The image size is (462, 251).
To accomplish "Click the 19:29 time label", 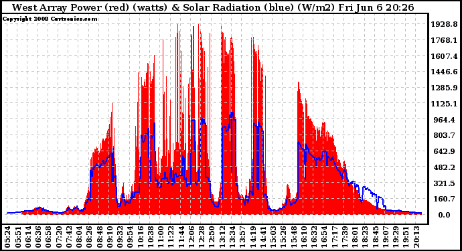I will 396,237.
